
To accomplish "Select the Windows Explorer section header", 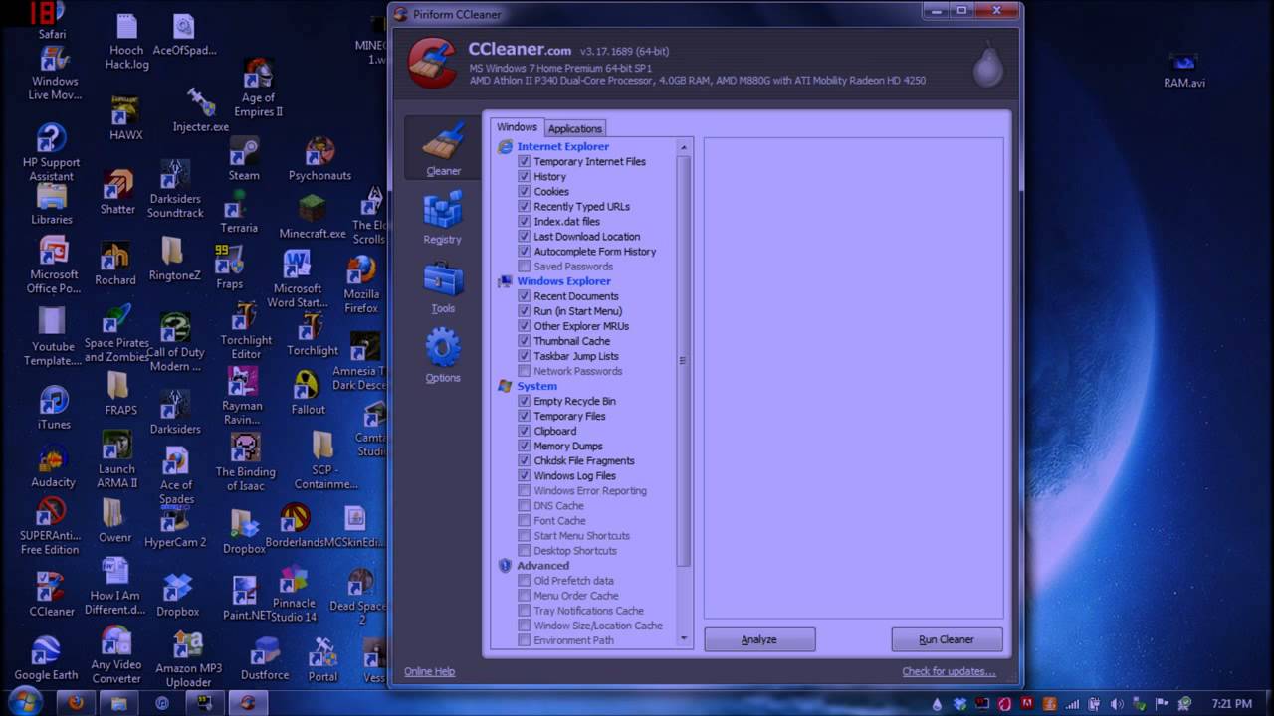I will [563, 280].
